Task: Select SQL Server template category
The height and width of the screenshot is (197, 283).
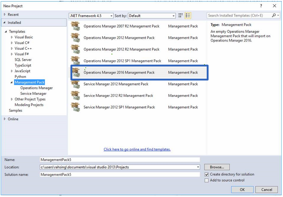Action: pyautogui.click(x=23, y=60)
